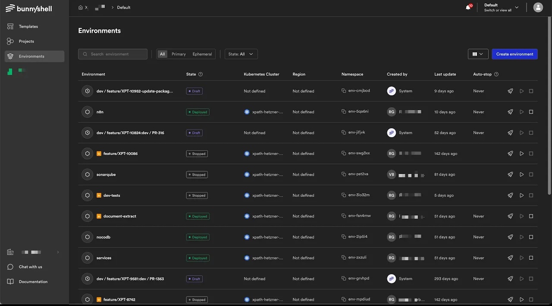552x306 pixels.
Task: Select the Ephemeral environment filter
Action: point(202,54)
